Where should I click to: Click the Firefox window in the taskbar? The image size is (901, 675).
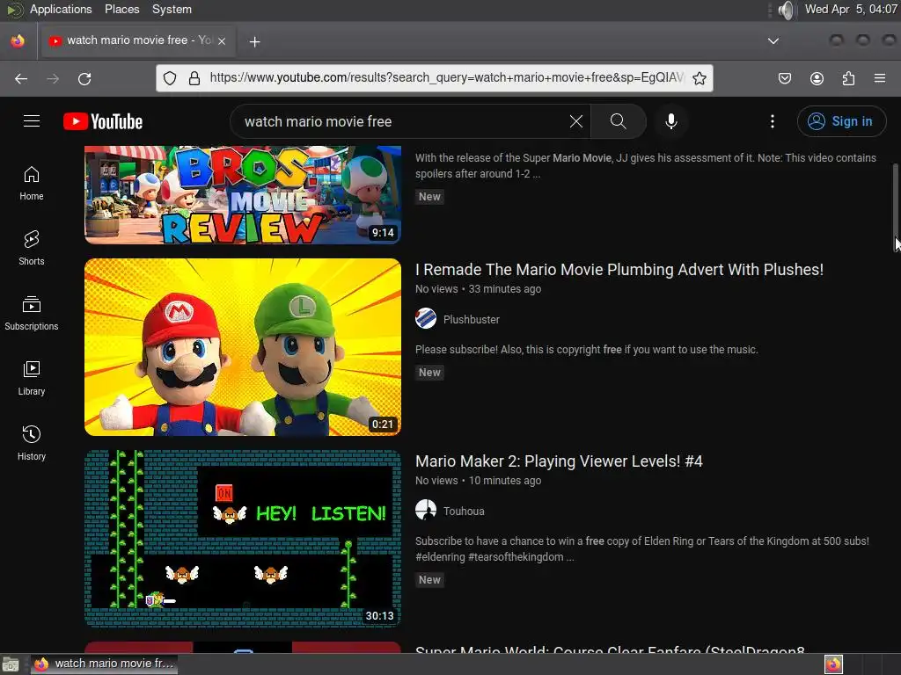[104, 664]
